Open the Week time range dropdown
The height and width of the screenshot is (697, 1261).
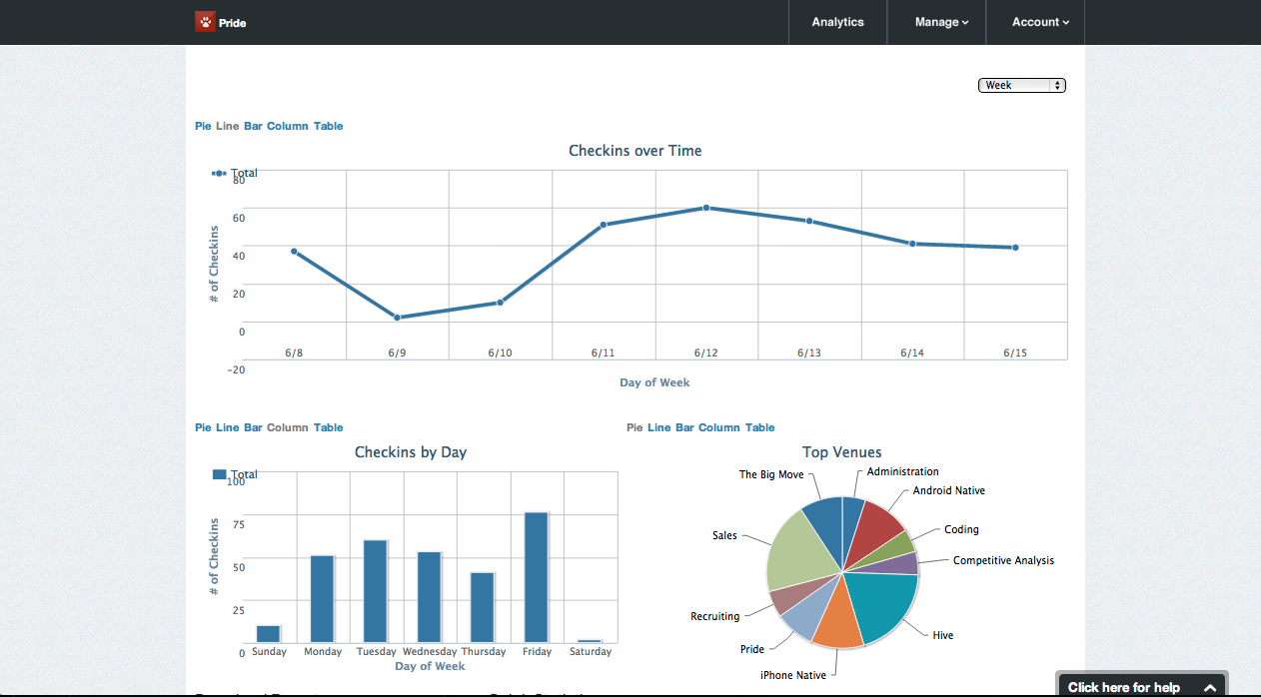point(1022,86)
